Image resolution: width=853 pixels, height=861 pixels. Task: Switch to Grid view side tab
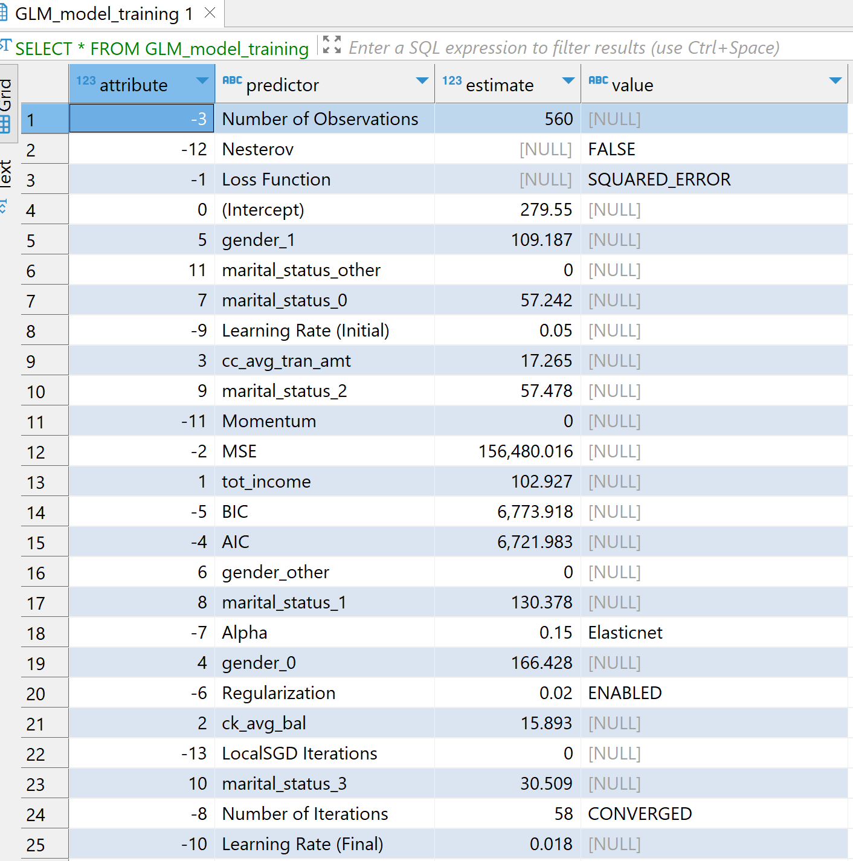click(6, 103)
